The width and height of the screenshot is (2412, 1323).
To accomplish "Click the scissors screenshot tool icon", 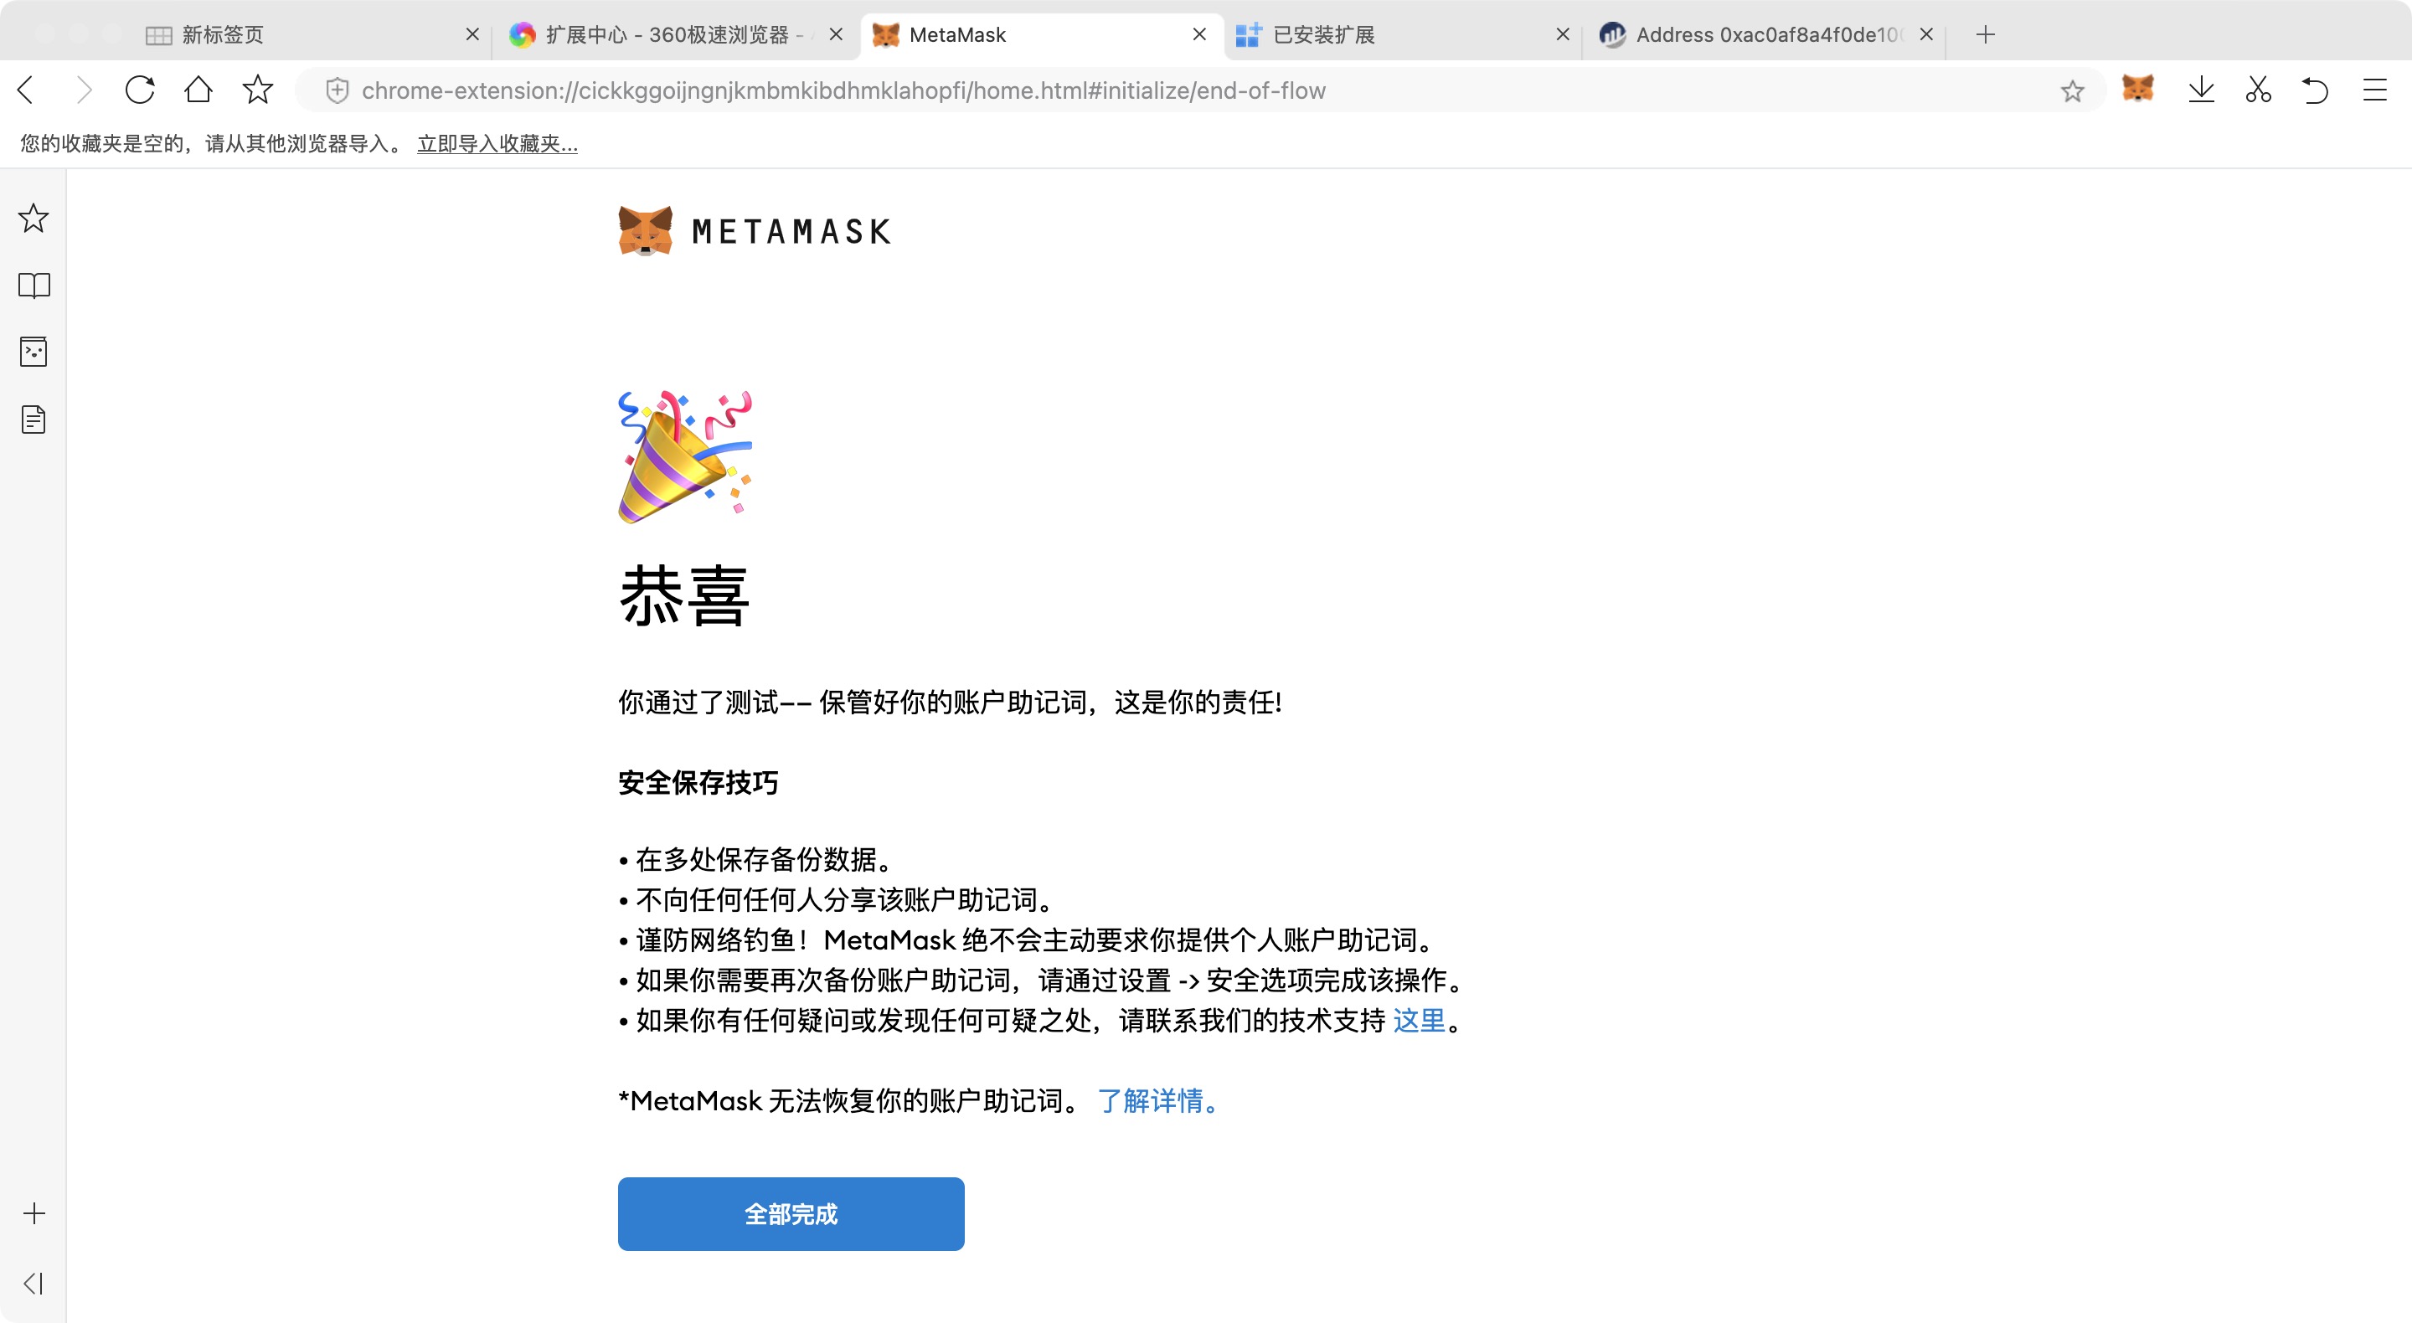I will (x=2258, y=90).
